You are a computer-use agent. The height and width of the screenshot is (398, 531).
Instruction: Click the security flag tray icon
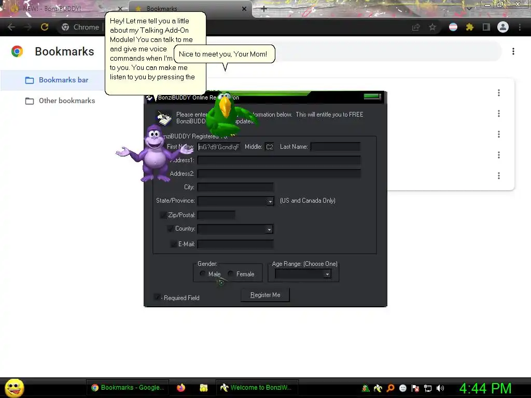[415, 388]
